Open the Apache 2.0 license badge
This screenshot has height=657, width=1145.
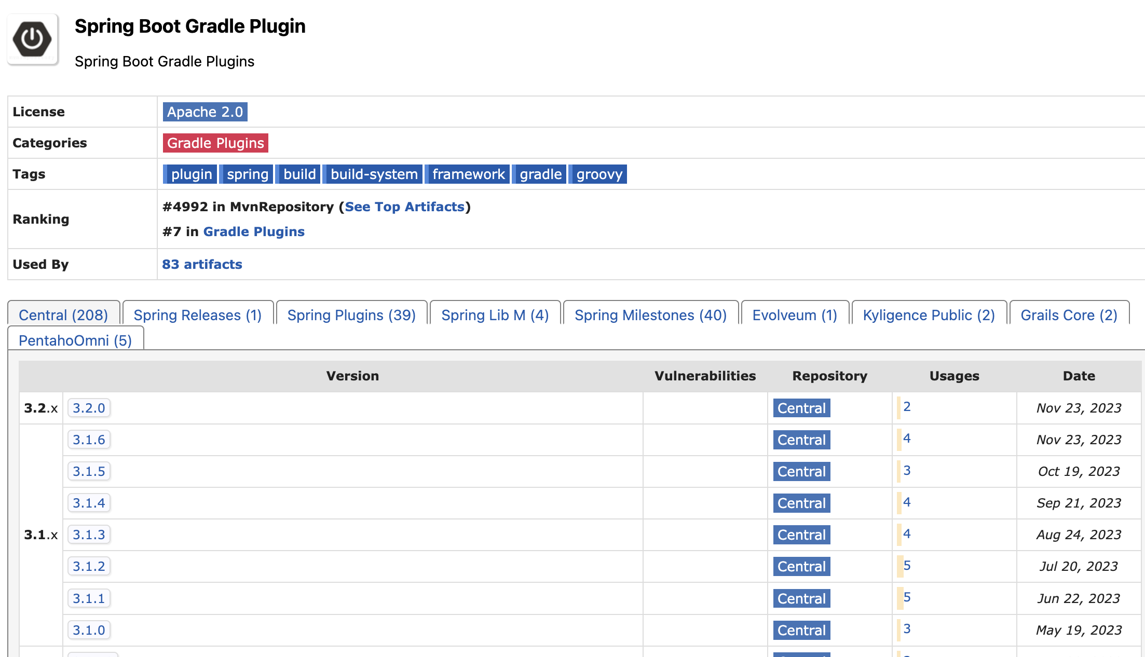click(205, 112)
